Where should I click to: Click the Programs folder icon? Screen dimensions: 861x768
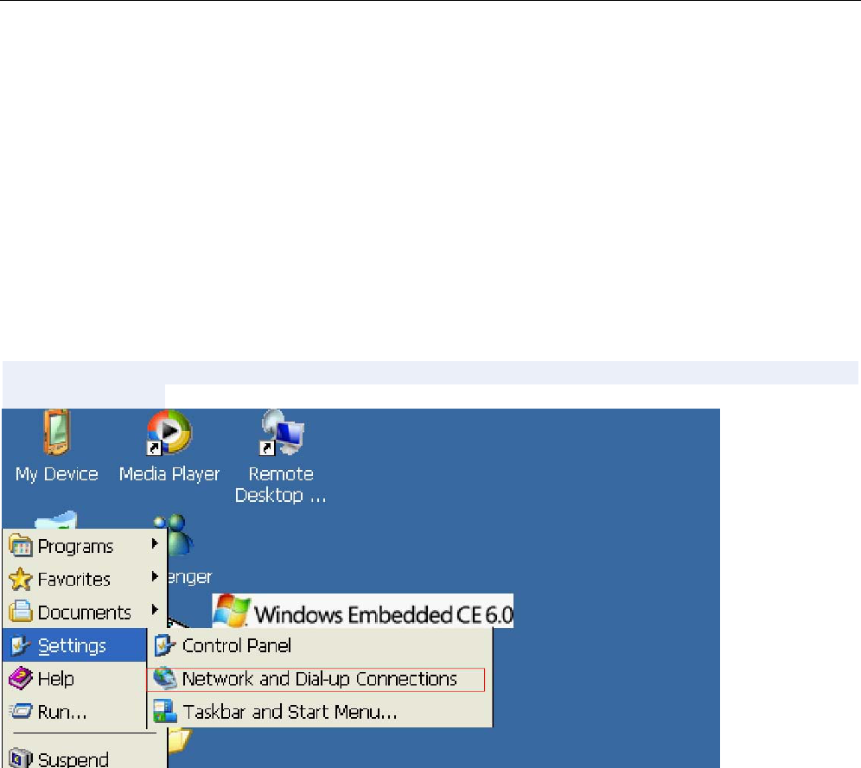click(21, 546)
